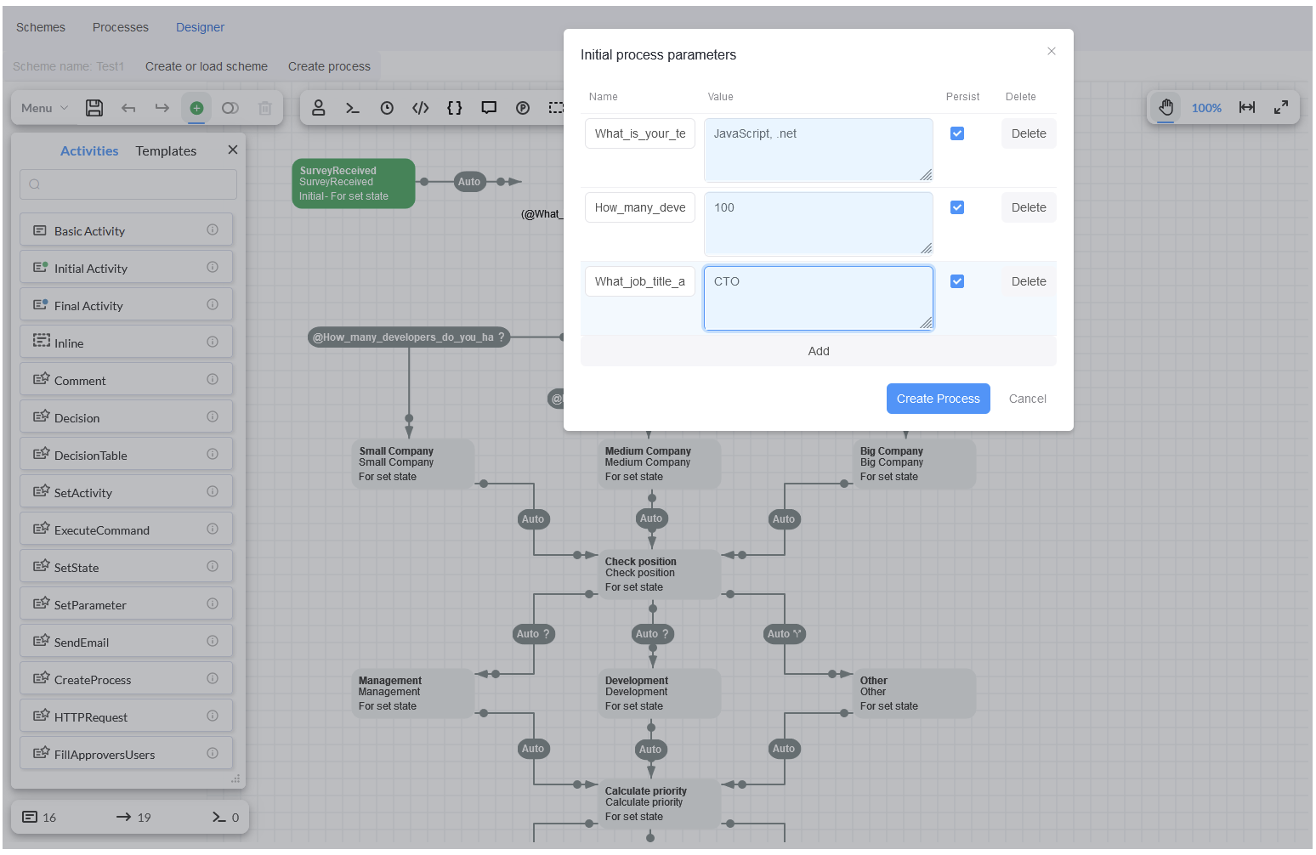
Task: Uncheck Persist for What_is_your_te parameter
Action: click(957, 133)
